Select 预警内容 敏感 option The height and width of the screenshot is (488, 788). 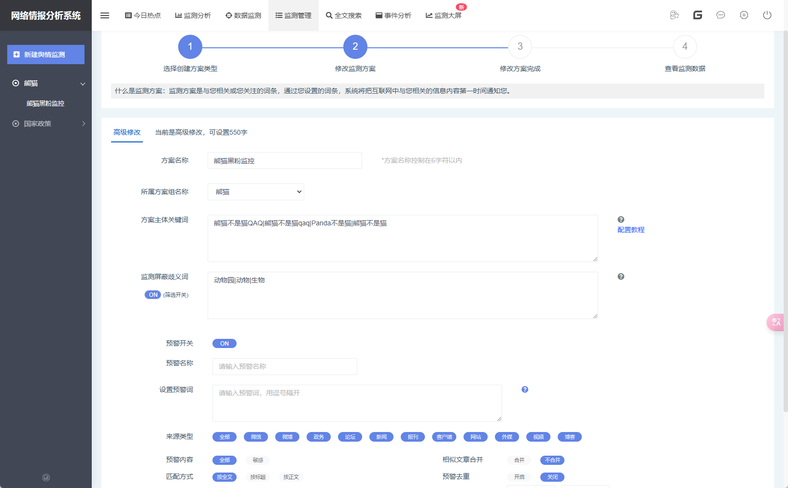(258, 460)
